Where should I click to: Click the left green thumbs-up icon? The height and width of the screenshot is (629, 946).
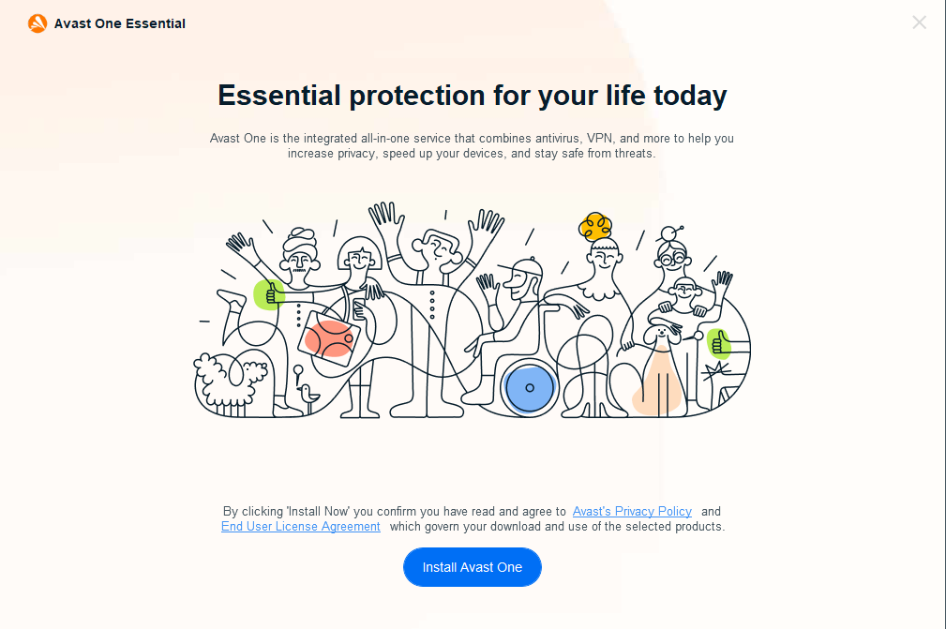(x=270, y=294)
